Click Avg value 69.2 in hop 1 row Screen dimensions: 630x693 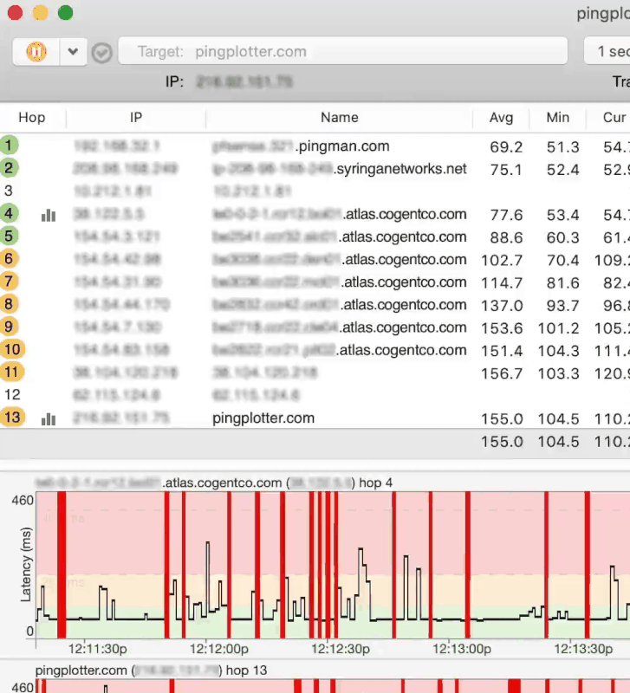[506, 147]
